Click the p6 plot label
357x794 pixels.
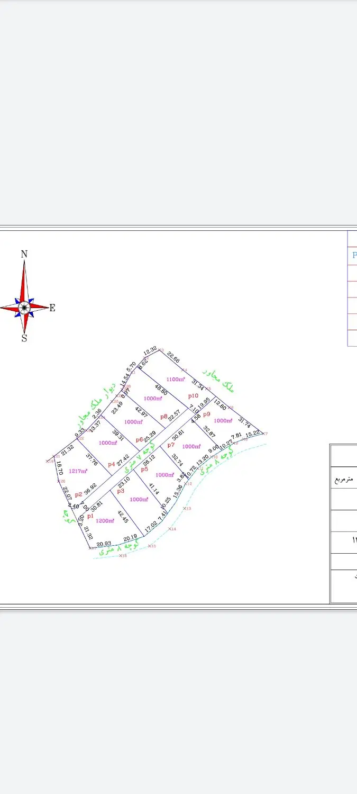pyautogui.click(x=139, y=439)
